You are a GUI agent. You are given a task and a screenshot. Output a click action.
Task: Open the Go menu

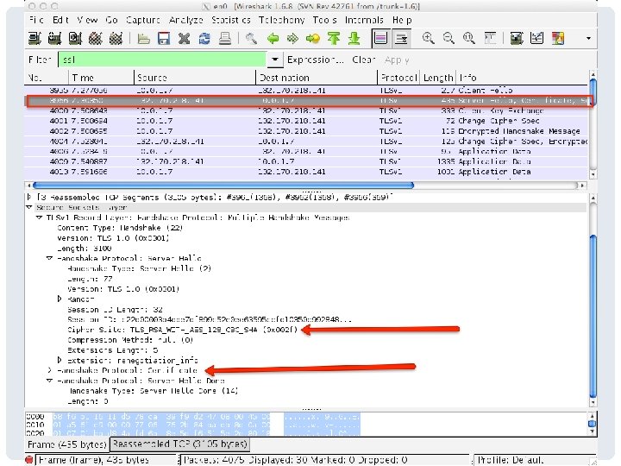(x=111, y=20)
